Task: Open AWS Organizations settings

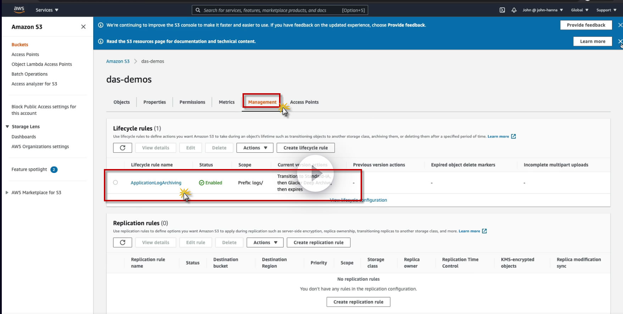Action: click(40, 147)
